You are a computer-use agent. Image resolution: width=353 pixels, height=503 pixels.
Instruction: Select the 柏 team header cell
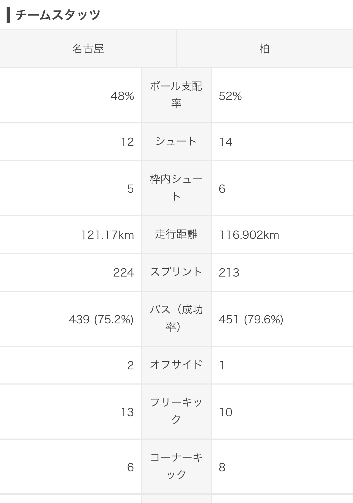click(265, 49)
